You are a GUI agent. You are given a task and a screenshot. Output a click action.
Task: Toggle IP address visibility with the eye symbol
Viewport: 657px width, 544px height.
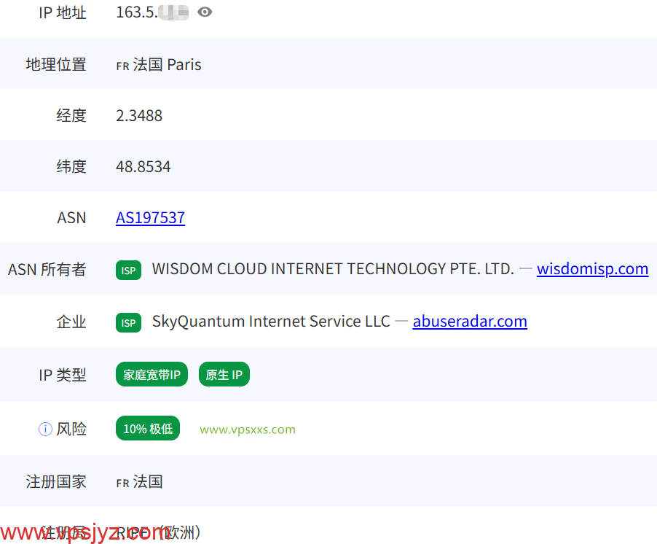[205, 12]
